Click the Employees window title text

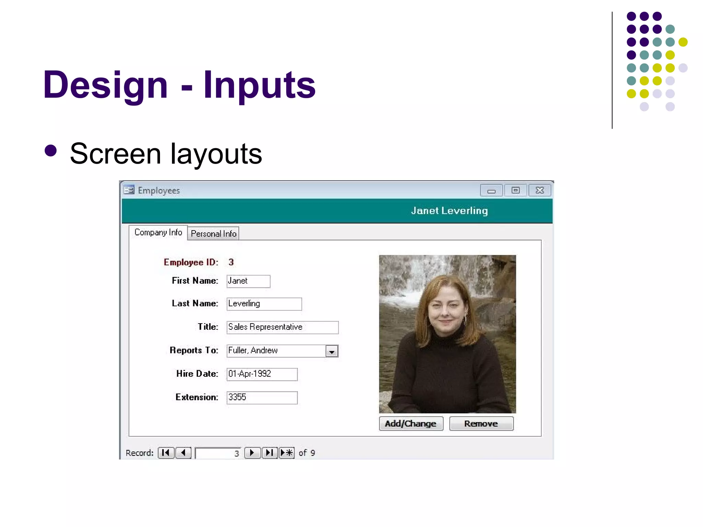pyautogui.click(x=159, y=190)
